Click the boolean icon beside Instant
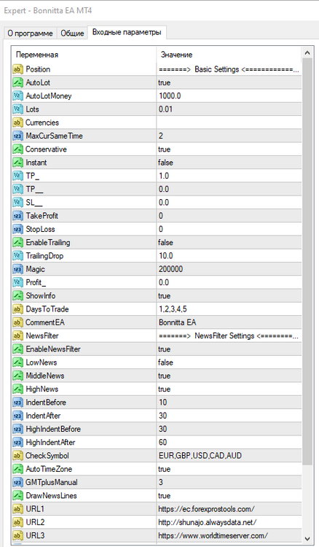The image size is (319, 547). (17, 162)
